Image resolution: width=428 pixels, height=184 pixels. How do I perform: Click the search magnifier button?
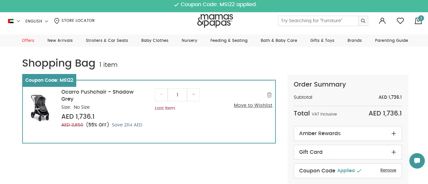[363, 21]
